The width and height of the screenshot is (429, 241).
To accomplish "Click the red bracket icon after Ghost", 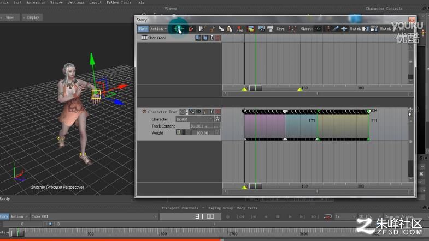I will 327,29.
